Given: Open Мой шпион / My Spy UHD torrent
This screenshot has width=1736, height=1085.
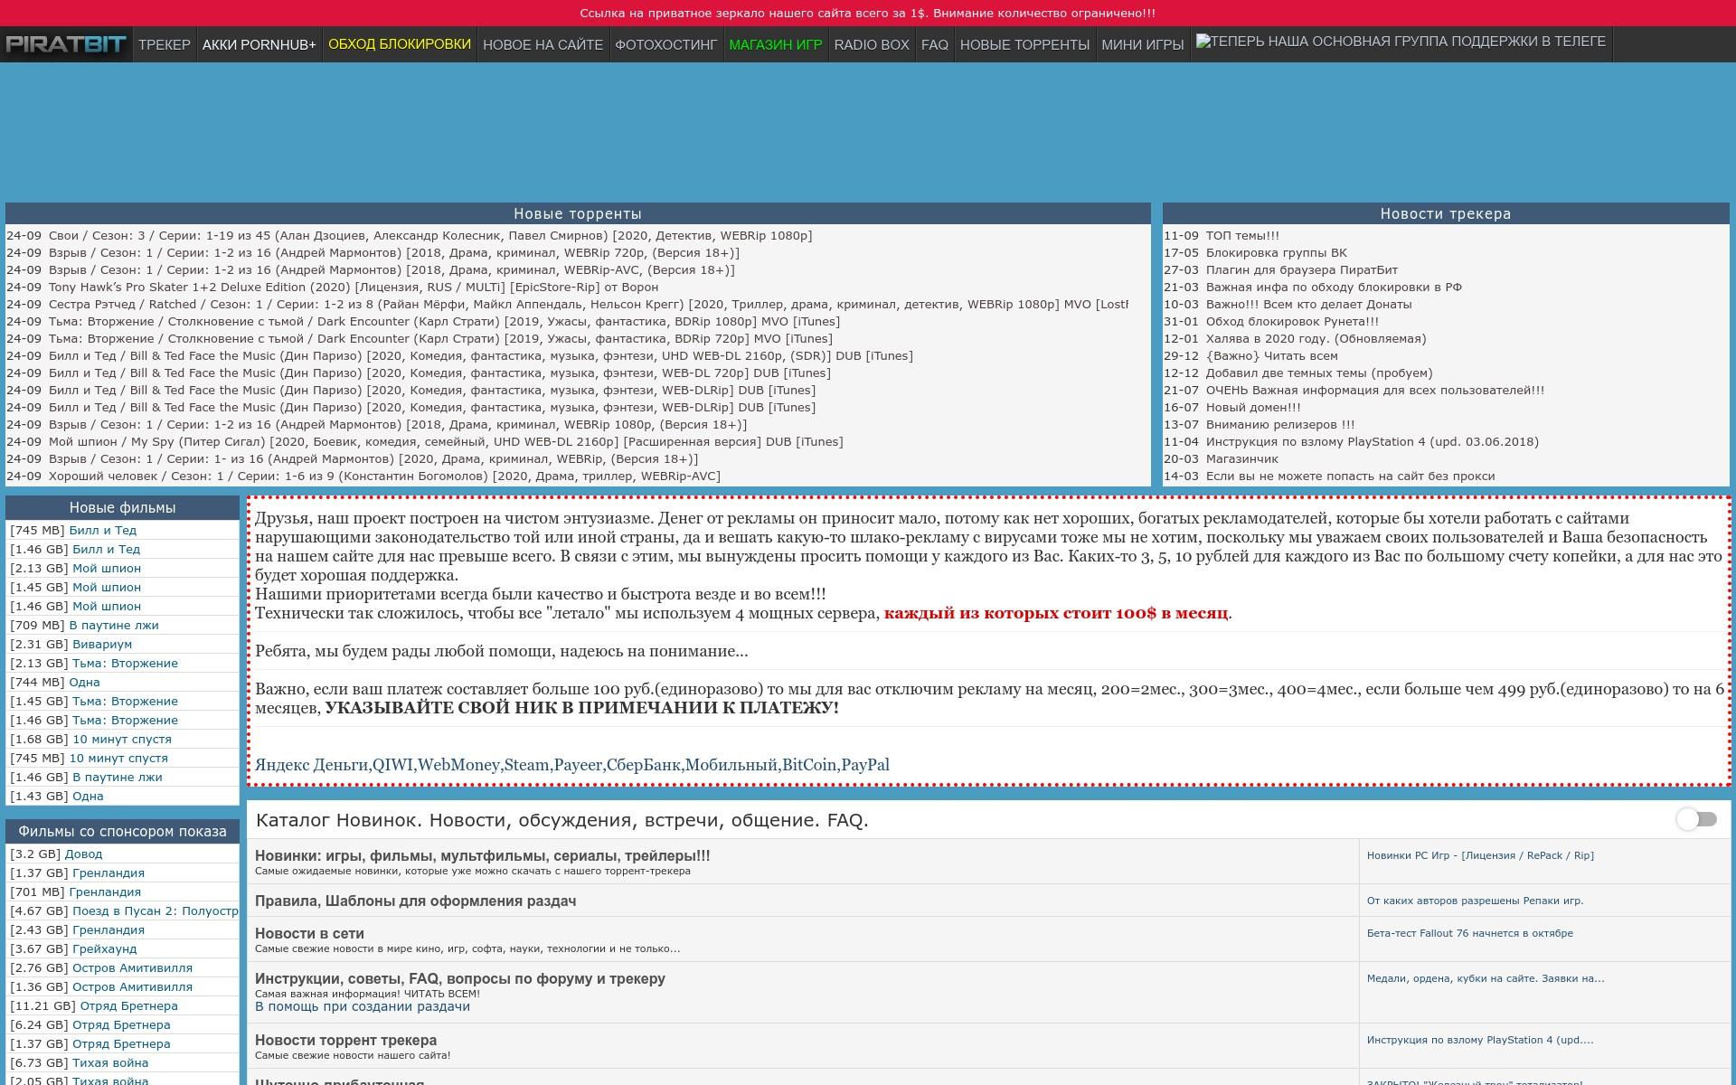Looking at the screenshot, I should click(x=446, y=441).
